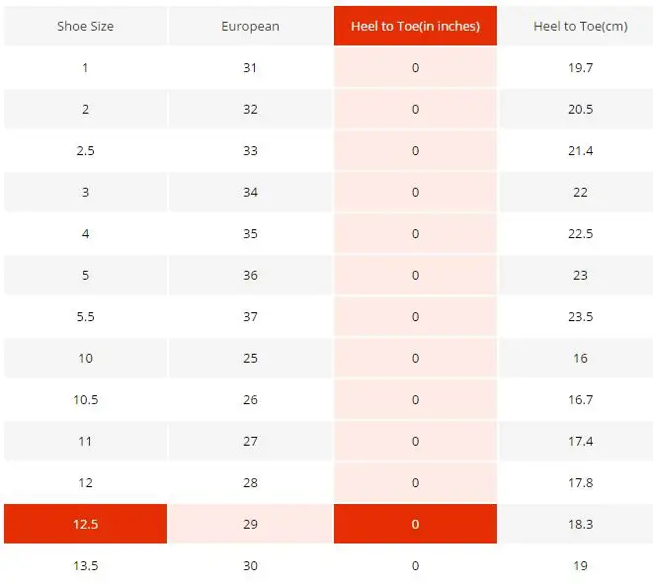Click European size 31 cell
Screen dimensions: 653x585
click(250, 67)
